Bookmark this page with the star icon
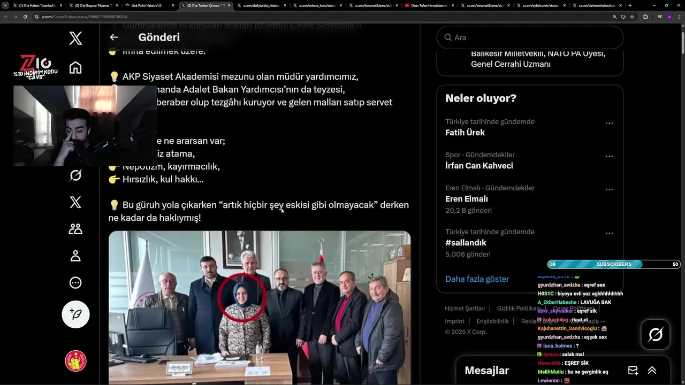 coord(632,17)
